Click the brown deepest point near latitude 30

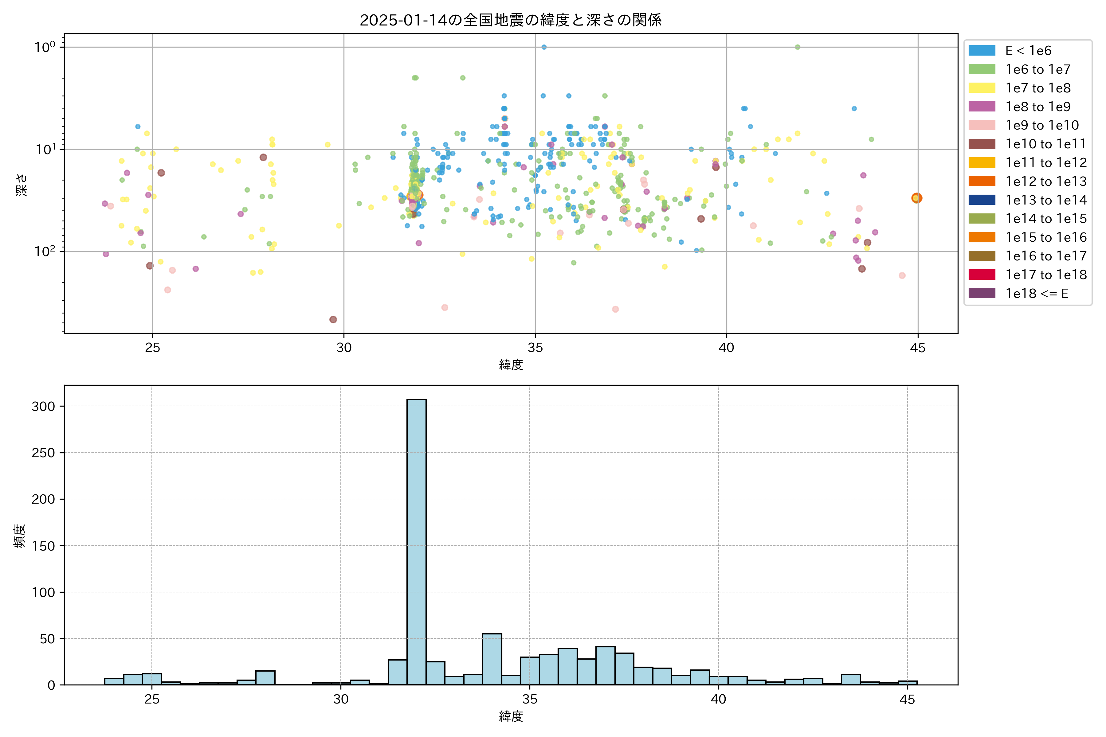tap(333, 320)
